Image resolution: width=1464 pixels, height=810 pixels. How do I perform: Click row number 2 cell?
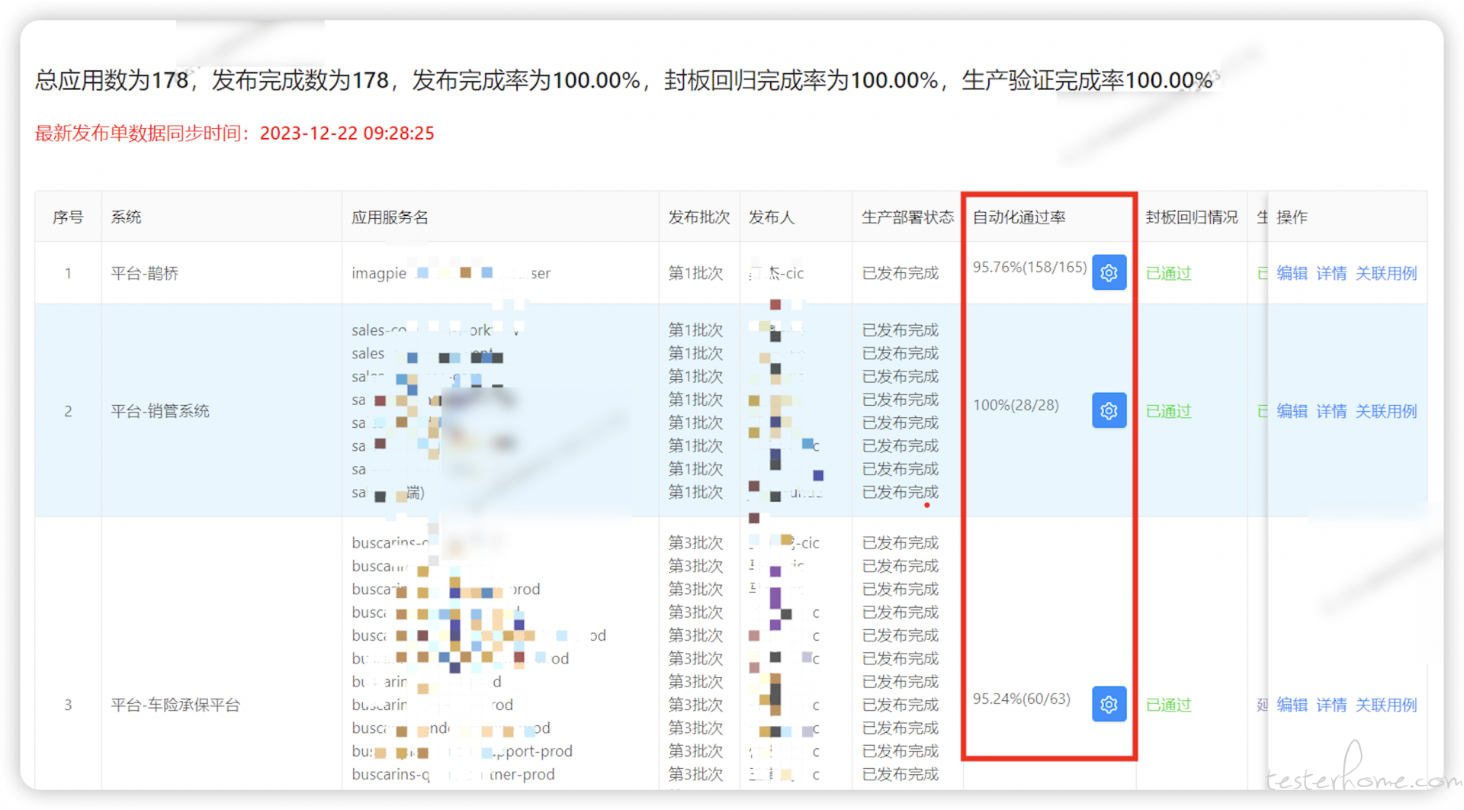(x=68, y=411)
